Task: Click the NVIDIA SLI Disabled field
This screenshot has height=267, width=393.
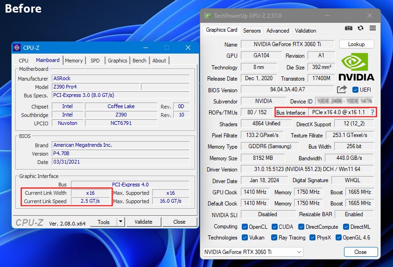Action: [x=268, y=214]
